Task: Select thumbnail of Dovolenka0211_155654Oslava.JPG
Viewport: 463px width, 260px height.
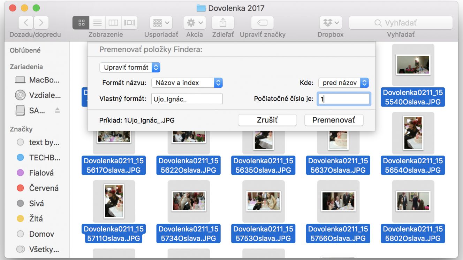Action: pos(413,133)
